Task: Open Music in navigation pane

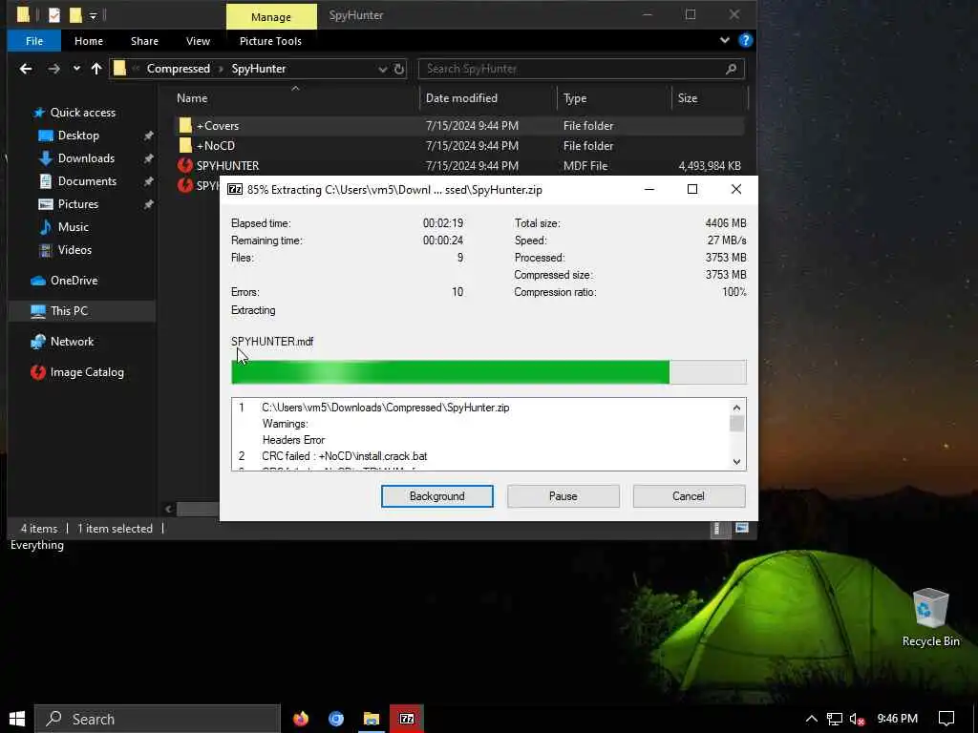Action: coord(73,227)
